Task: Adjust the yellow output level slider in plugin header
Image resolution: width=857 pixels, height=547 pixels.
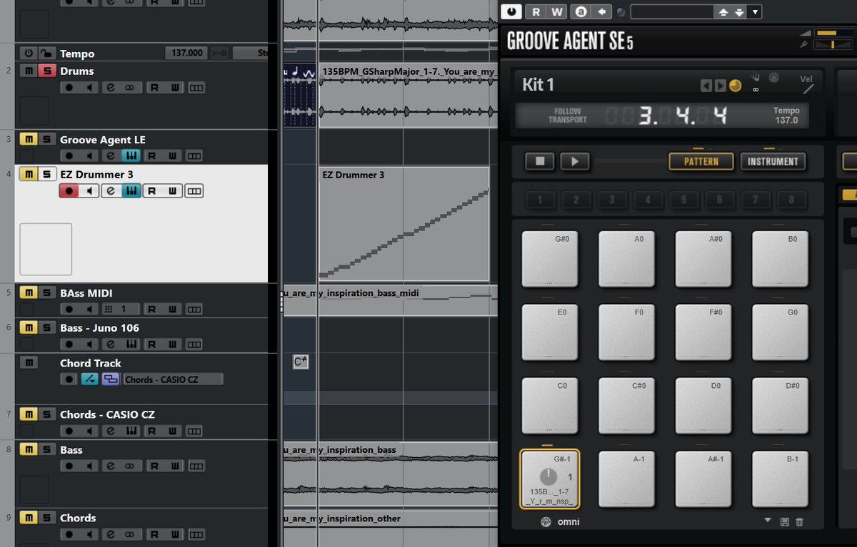Action: click(827, 34)
